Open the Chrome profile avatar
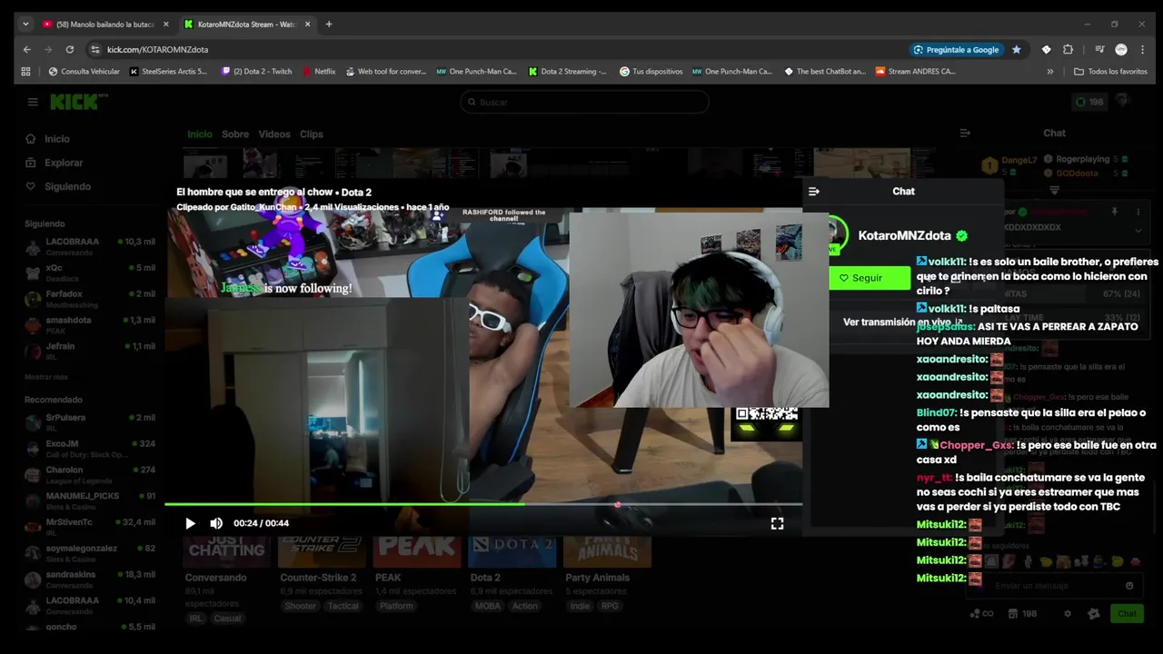 coord(1121,49)
